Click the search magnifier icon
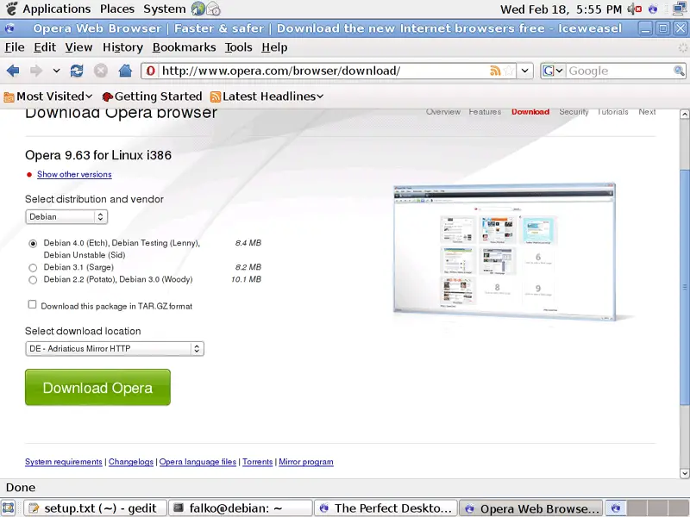This screenshot has height=517, width=690. (x=679, y=71)
